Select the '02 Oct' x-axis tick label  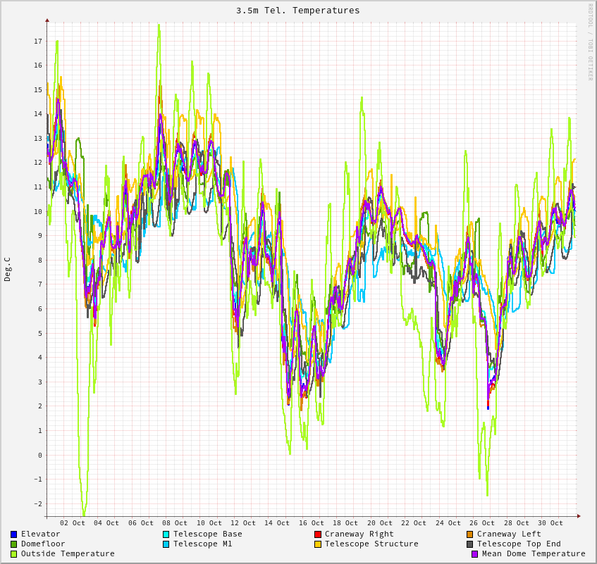point(73,523)
